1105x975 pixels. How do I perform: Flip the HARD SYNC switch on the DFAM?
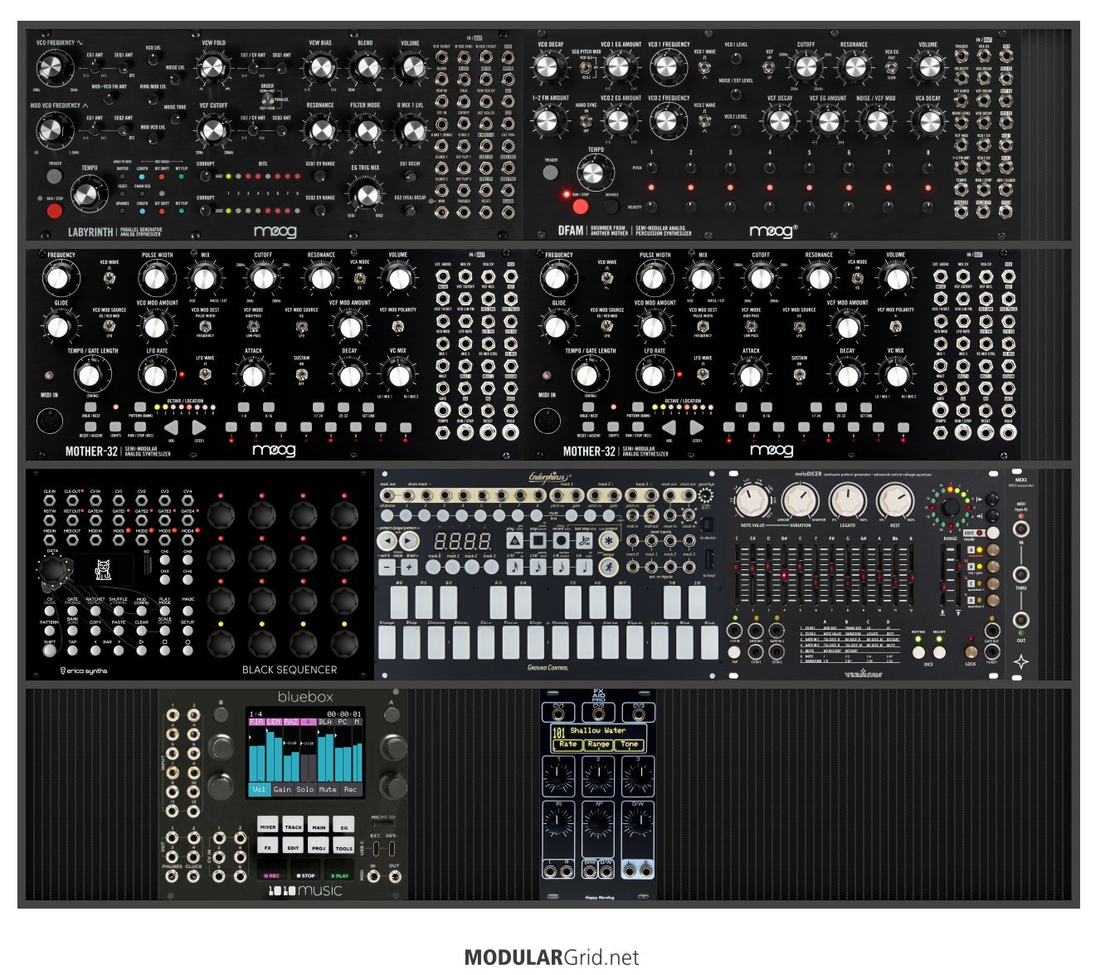click(x=587, y=119)
